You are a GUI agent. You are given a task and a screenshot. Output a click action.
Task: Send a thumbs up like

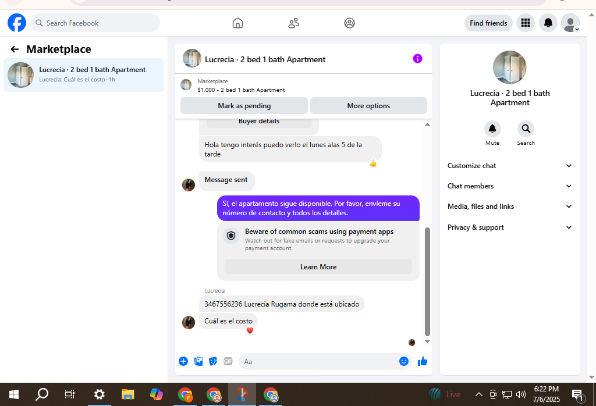(423, 361)
